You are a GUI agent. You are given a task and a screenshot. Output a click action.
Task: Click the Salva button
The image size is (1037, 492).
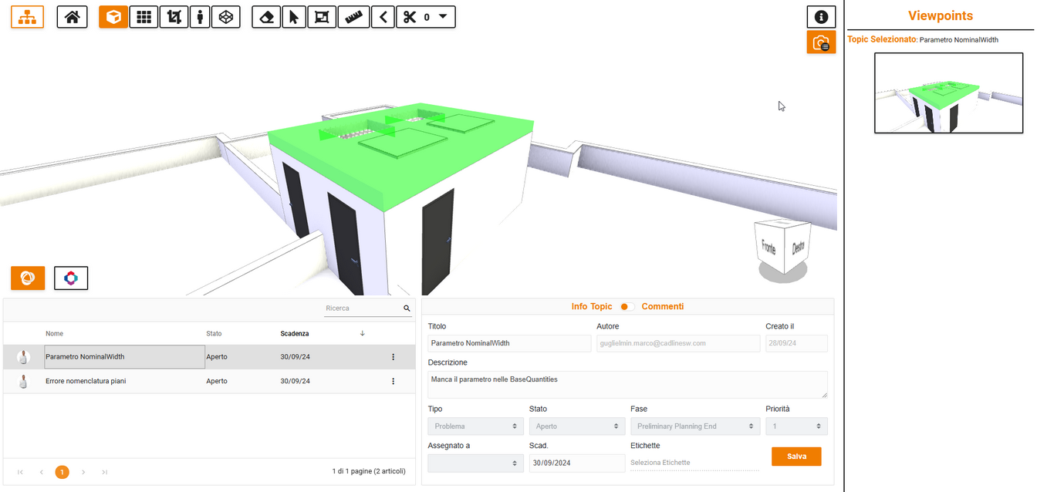(x=796, y=457)
